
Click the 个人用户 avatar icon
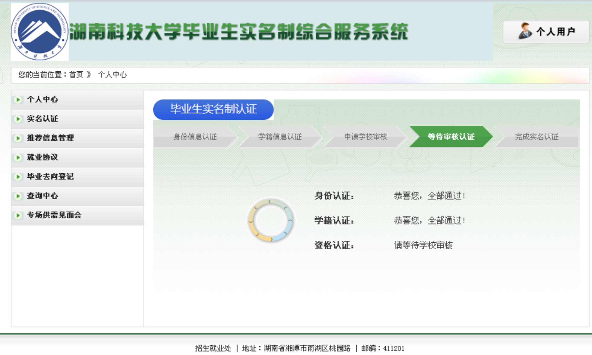click(525, 31)
